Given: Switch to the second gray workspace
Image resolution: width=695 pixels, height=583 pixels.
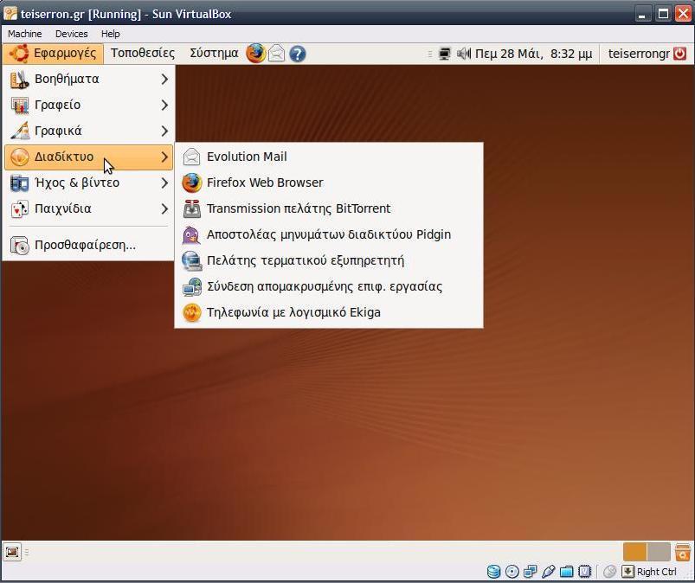Looking at the screenshot, I should [659, 552].
